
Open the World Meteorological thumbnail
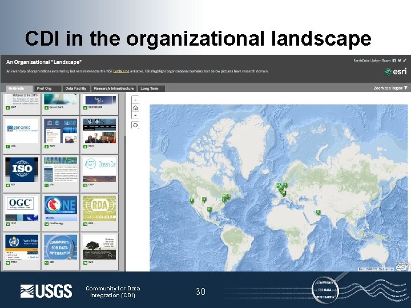(22, 247)
